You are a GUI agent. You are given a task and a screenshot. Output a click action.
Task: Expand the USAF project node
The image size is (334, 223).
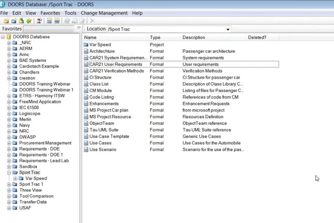(x=9, y=208)
